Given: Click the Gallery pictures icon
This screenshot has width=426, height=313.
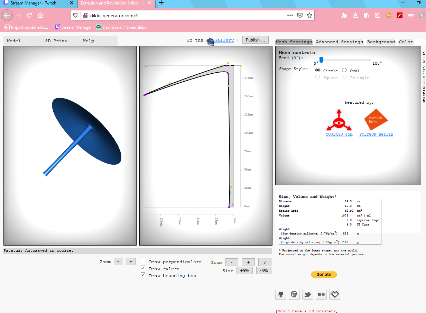Looking at the screenshot, I should coord(210,41).
